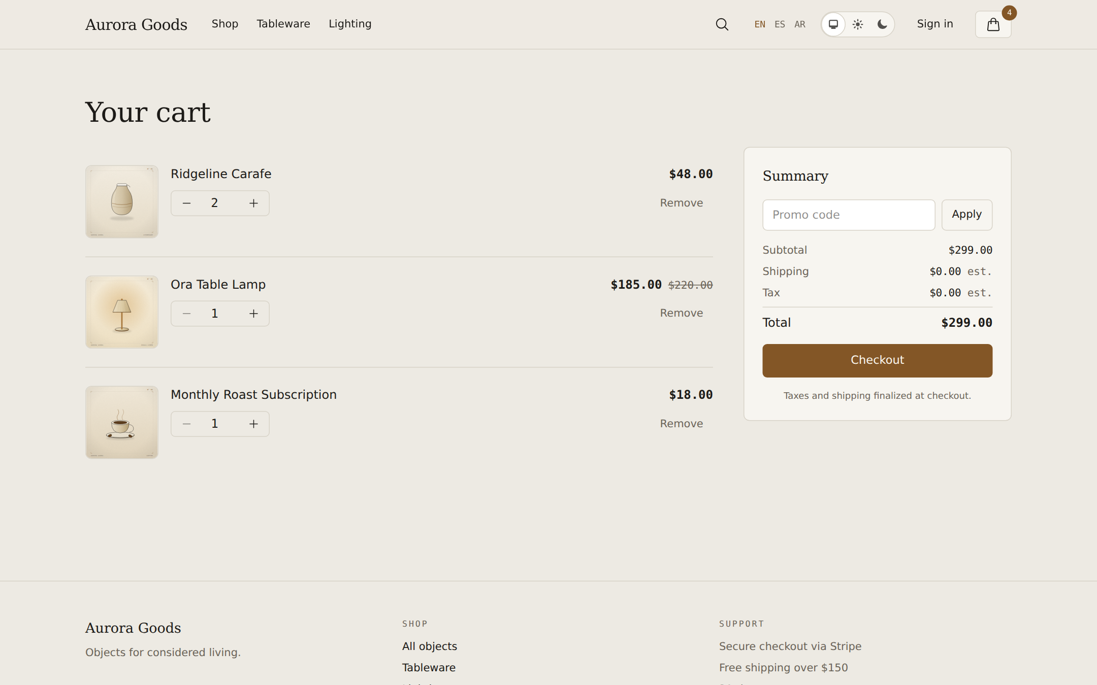Open Tableware footer link

pyautogui.click(x=429, y=668)
